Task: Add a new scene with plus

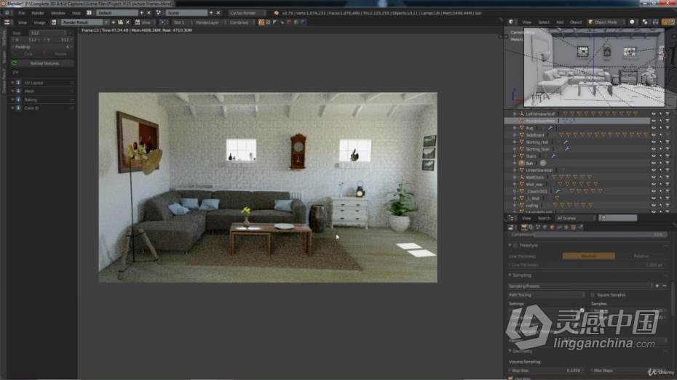Action: tap(211, 13)
